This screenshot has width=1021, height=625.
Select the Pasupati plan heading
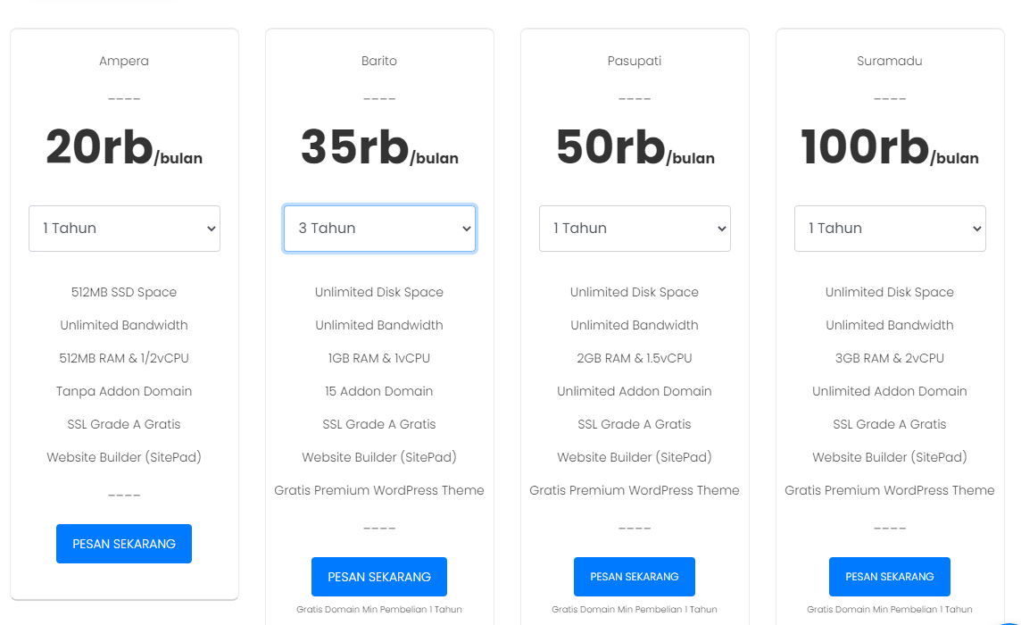point(635,62)
